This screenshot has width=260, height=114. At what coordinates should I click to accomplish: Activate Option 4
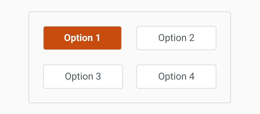tap(176, 77)
